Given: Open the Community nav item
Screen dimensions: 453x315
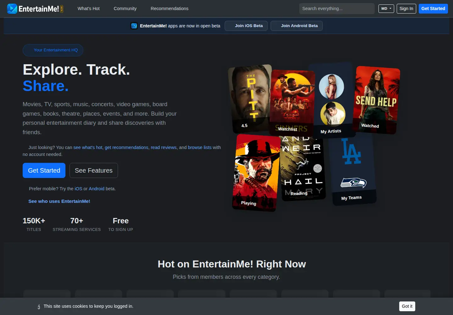Looking at the screenshot, I should [125, 9].
